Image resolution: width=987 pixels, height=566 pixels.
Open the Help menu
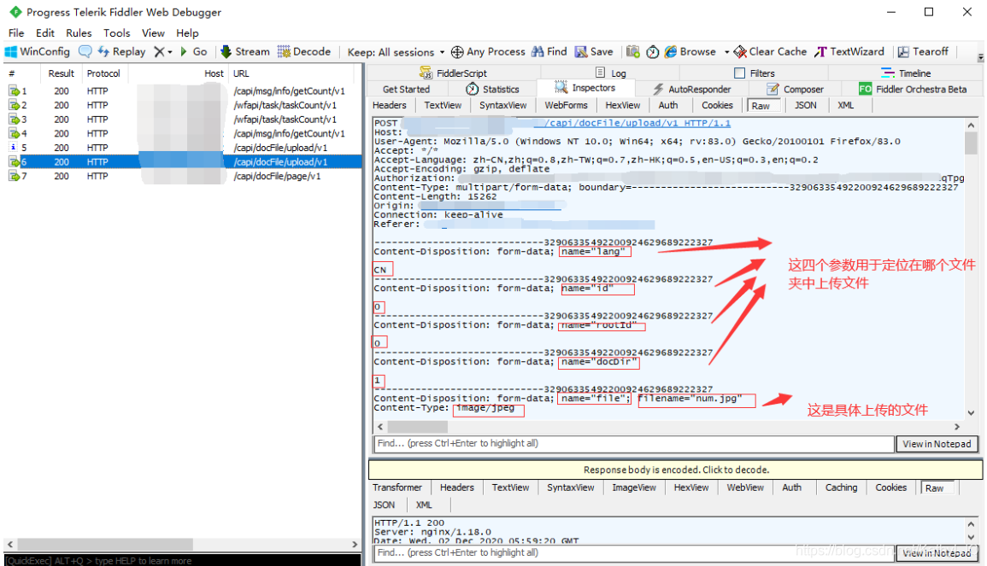click(187, 32)
